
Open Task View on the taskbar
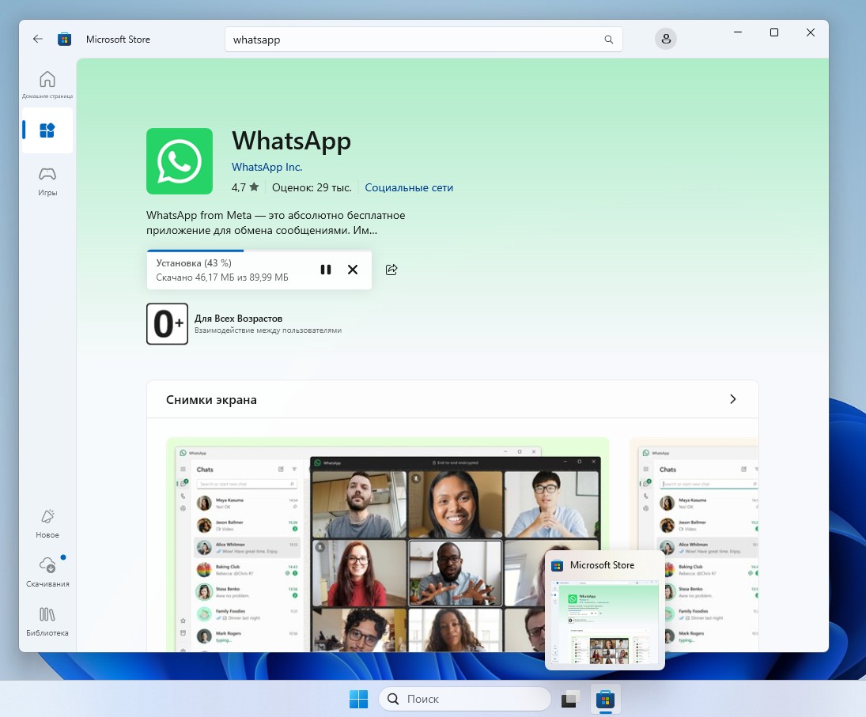click(570, 700)
